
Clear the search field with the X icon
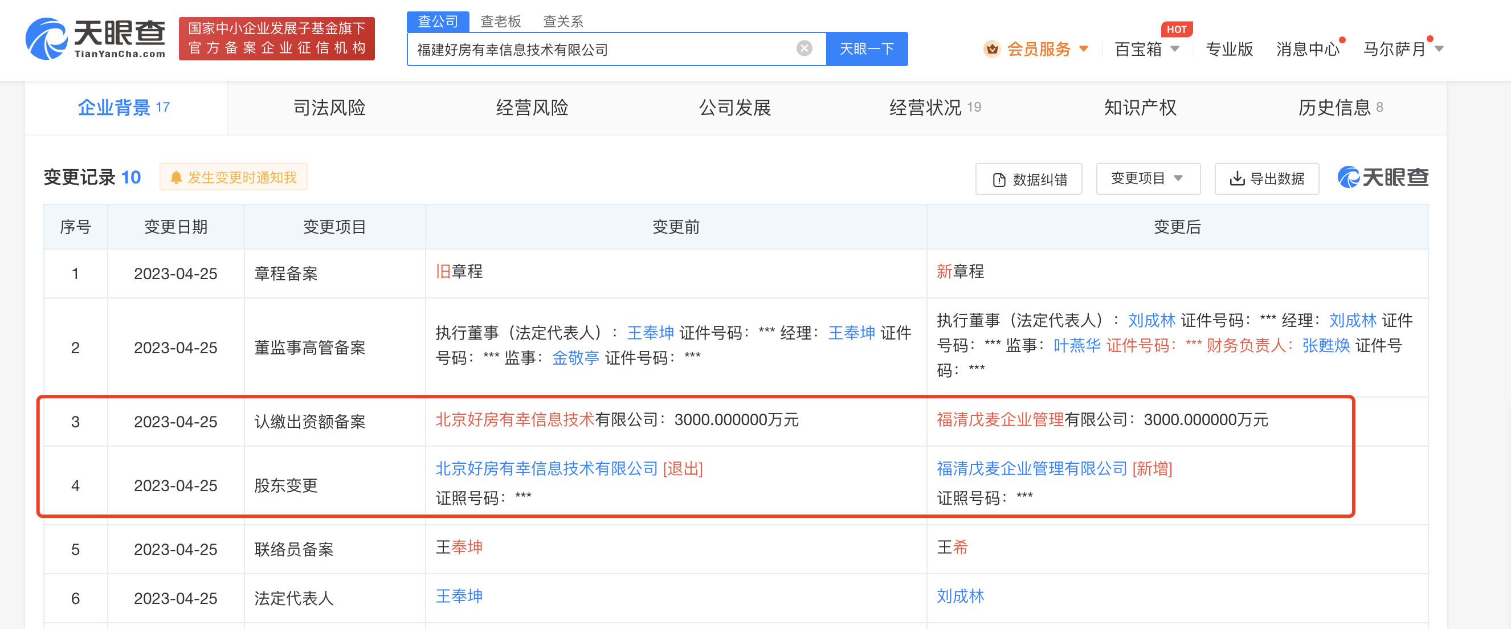pyautogui.click(x=804, y=48)
